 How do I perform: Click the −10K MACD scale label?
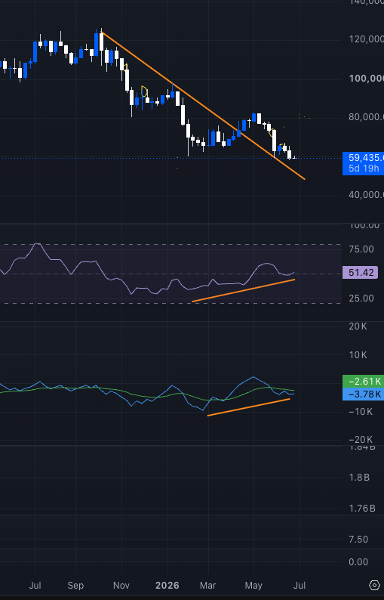tap(360, 412)
